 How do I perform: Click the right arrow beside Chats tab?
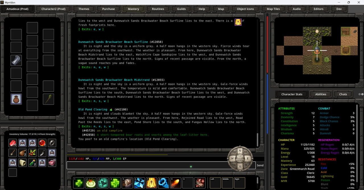click(362, 94)
